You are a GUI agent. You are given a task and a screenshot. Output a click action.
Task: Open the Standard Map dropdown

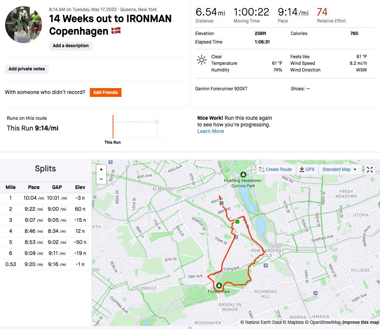tap(339, 169)
